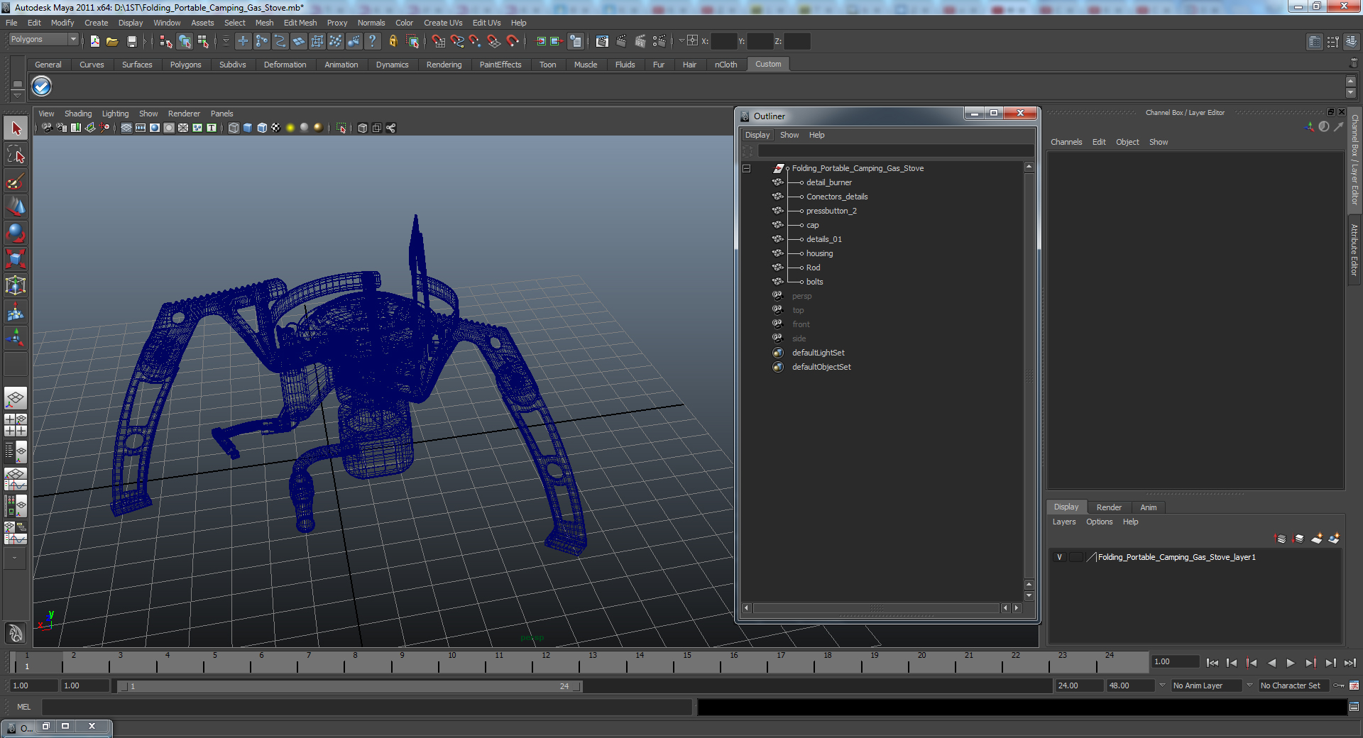Screen dimensions: 1363x738
Task: Choose the Soft Modification tool
Action: point(16,312)
